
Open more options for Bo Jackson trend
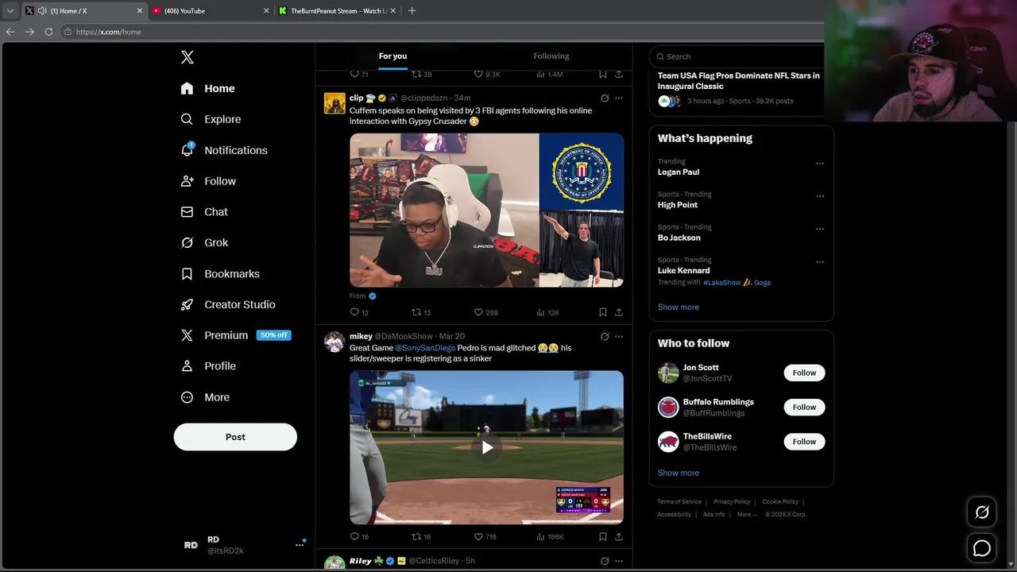(x=820, y=229)
